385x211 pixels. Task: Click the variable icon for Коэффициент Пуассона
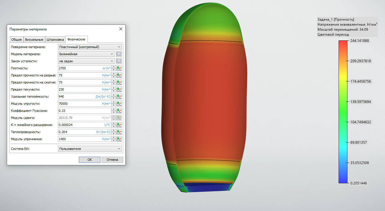119,111
